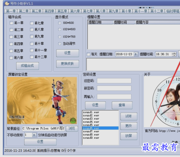Viewport: 180px width, 157px height.
Task: Check the 第七章 checkbox
Action: point(32,23)
